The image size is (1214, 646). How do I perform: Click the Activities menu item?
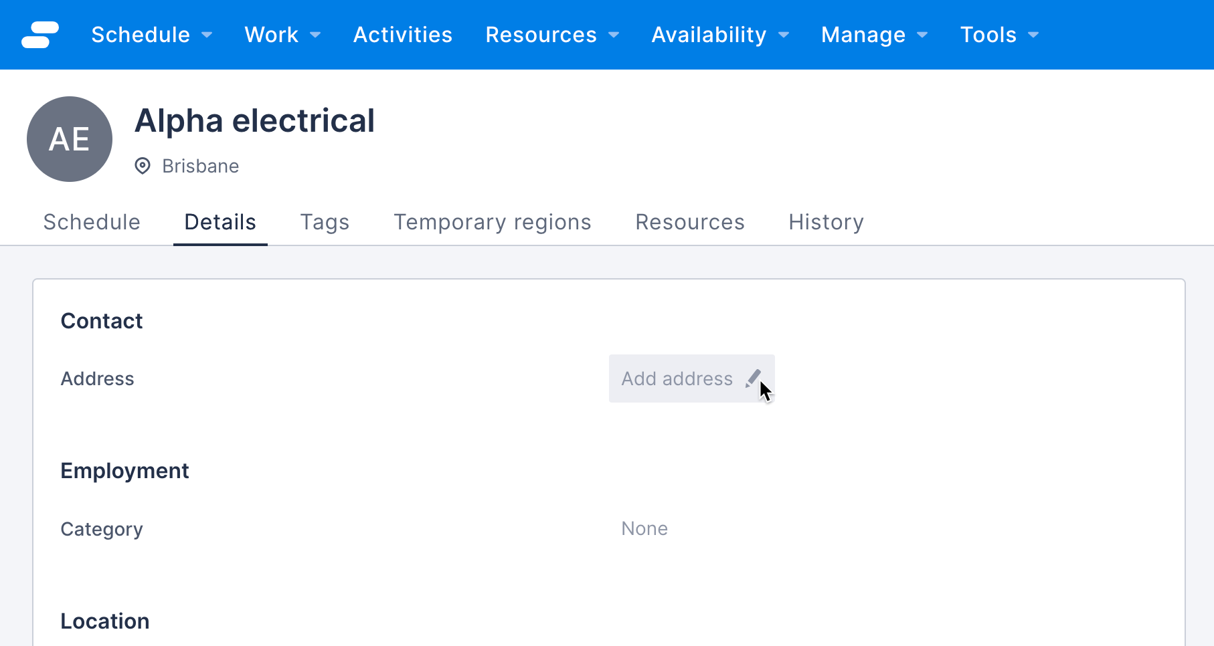coord(402,35)
